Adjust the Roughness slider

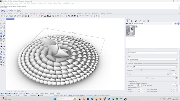[141, 70]
